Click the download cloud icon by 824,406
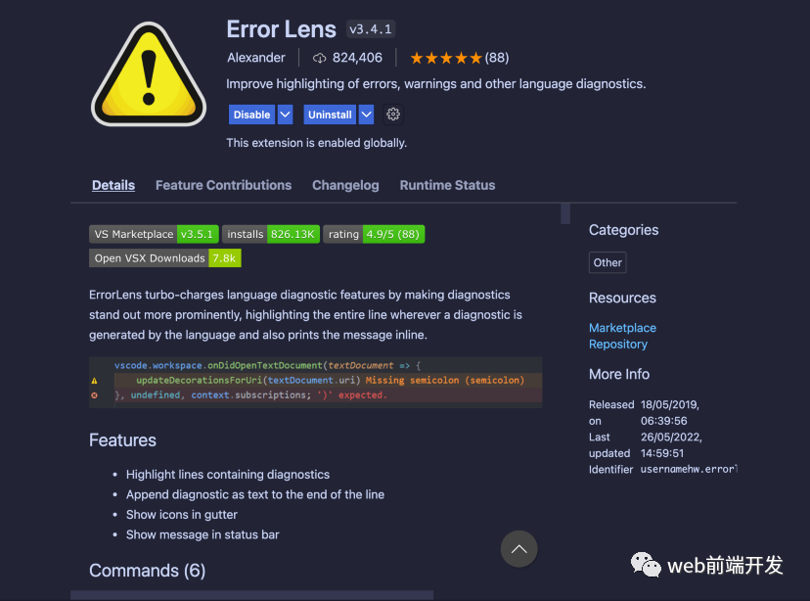 319,58
